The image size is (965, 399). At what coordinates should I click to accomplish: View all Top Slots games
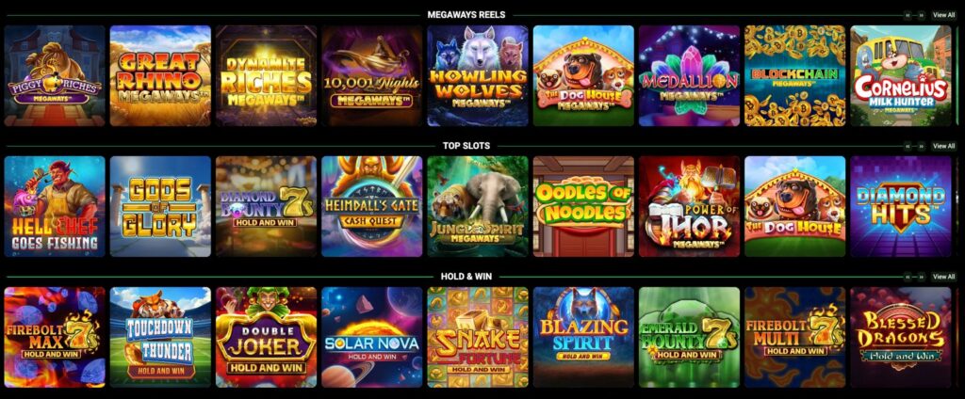coord(943,146)
